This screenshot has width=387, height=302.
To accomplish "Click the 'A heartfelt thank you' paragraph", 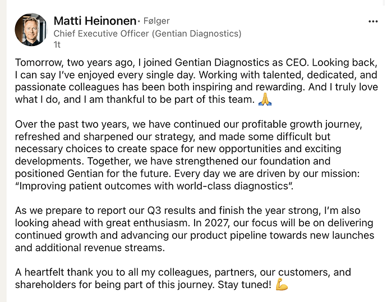I will click(x=183, y=278).
